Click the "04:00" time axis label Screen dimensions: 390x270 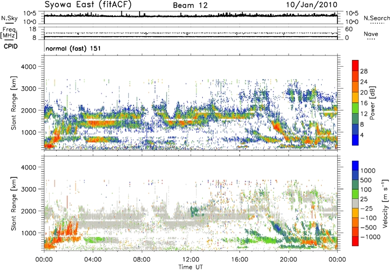[93, 260]
